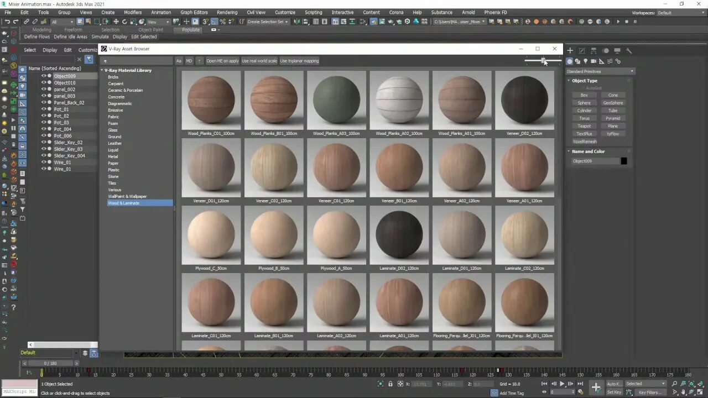The height and width of the screenshot is (398, 708).
Task: Open the Modify tab in command panel
Action: click(582, 50)
